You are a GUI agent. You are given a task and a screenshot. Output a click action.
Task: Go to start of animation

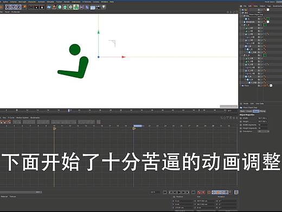(165, 192)
